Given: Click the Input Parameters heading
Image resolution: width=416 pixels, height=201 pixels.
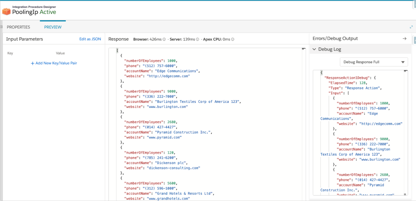Looking at the screenshot, I should [x=24, y=39].
